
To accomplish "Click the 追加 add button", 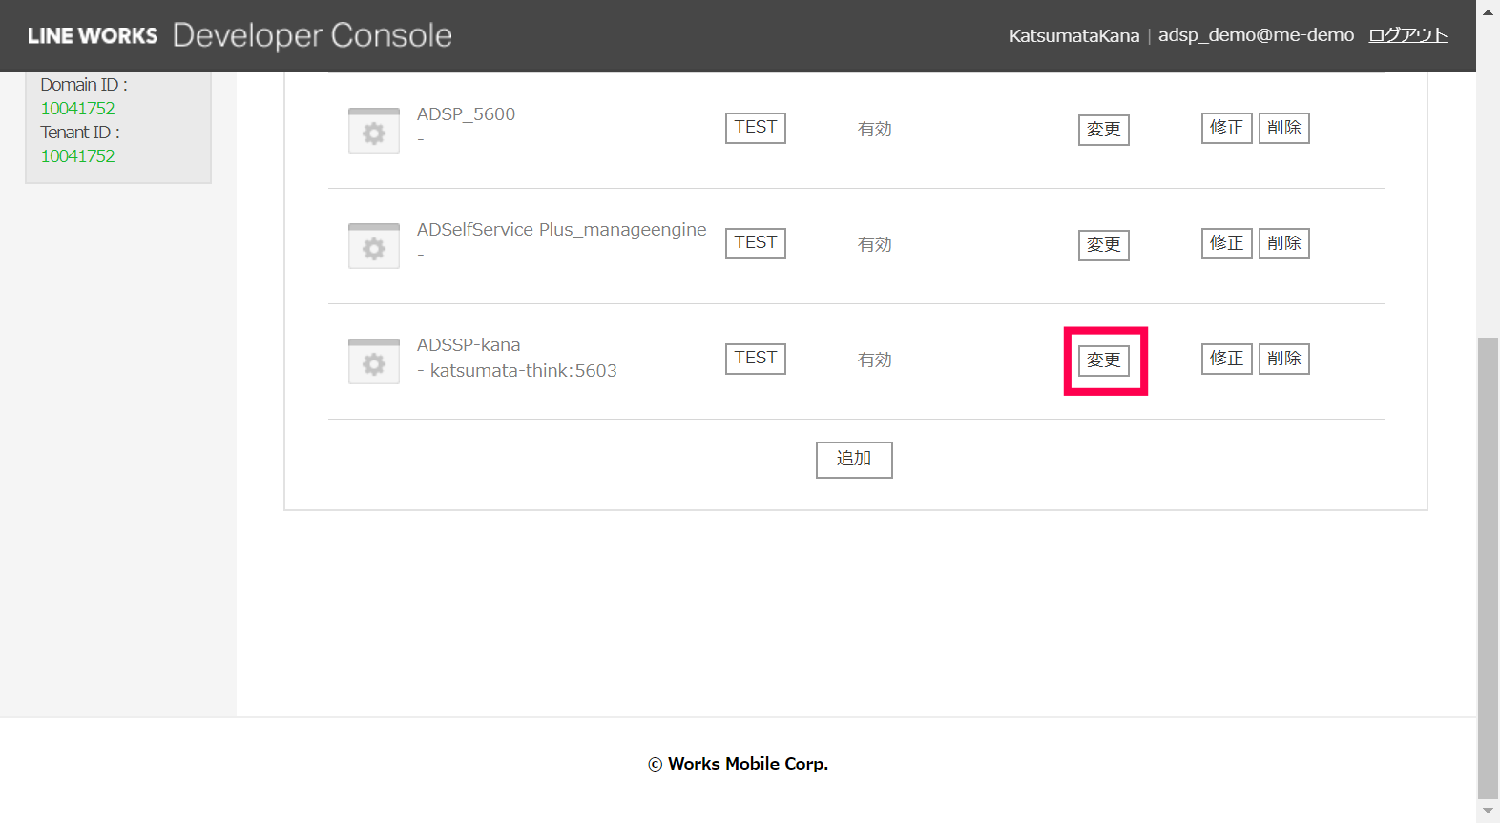I will 854,460.
